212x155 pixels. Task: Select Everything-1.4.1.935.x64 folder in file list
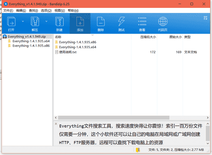tap(78, 47)
